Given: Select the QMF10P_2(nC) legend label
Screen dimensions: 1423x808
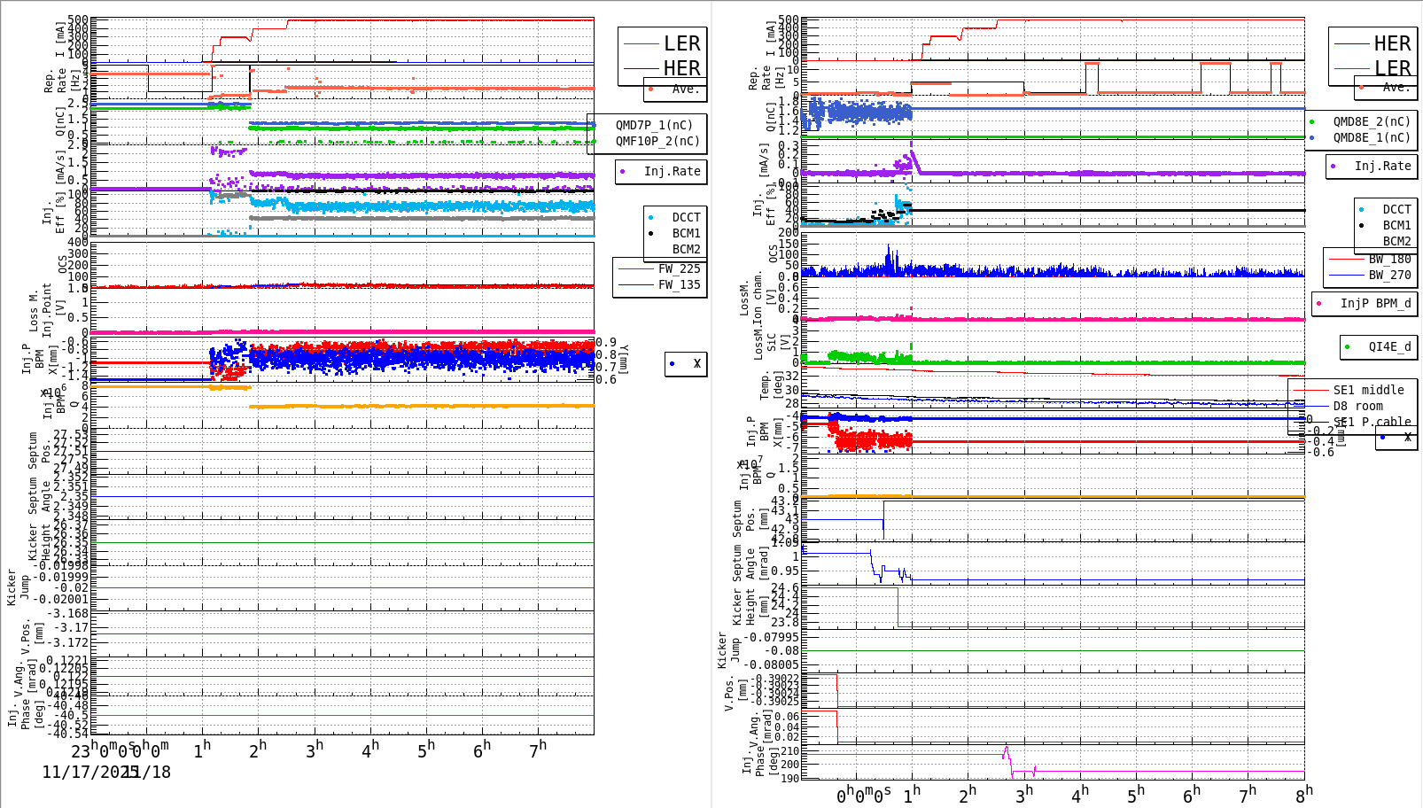Looking at the screenshot, I should [x=658, y=141].
